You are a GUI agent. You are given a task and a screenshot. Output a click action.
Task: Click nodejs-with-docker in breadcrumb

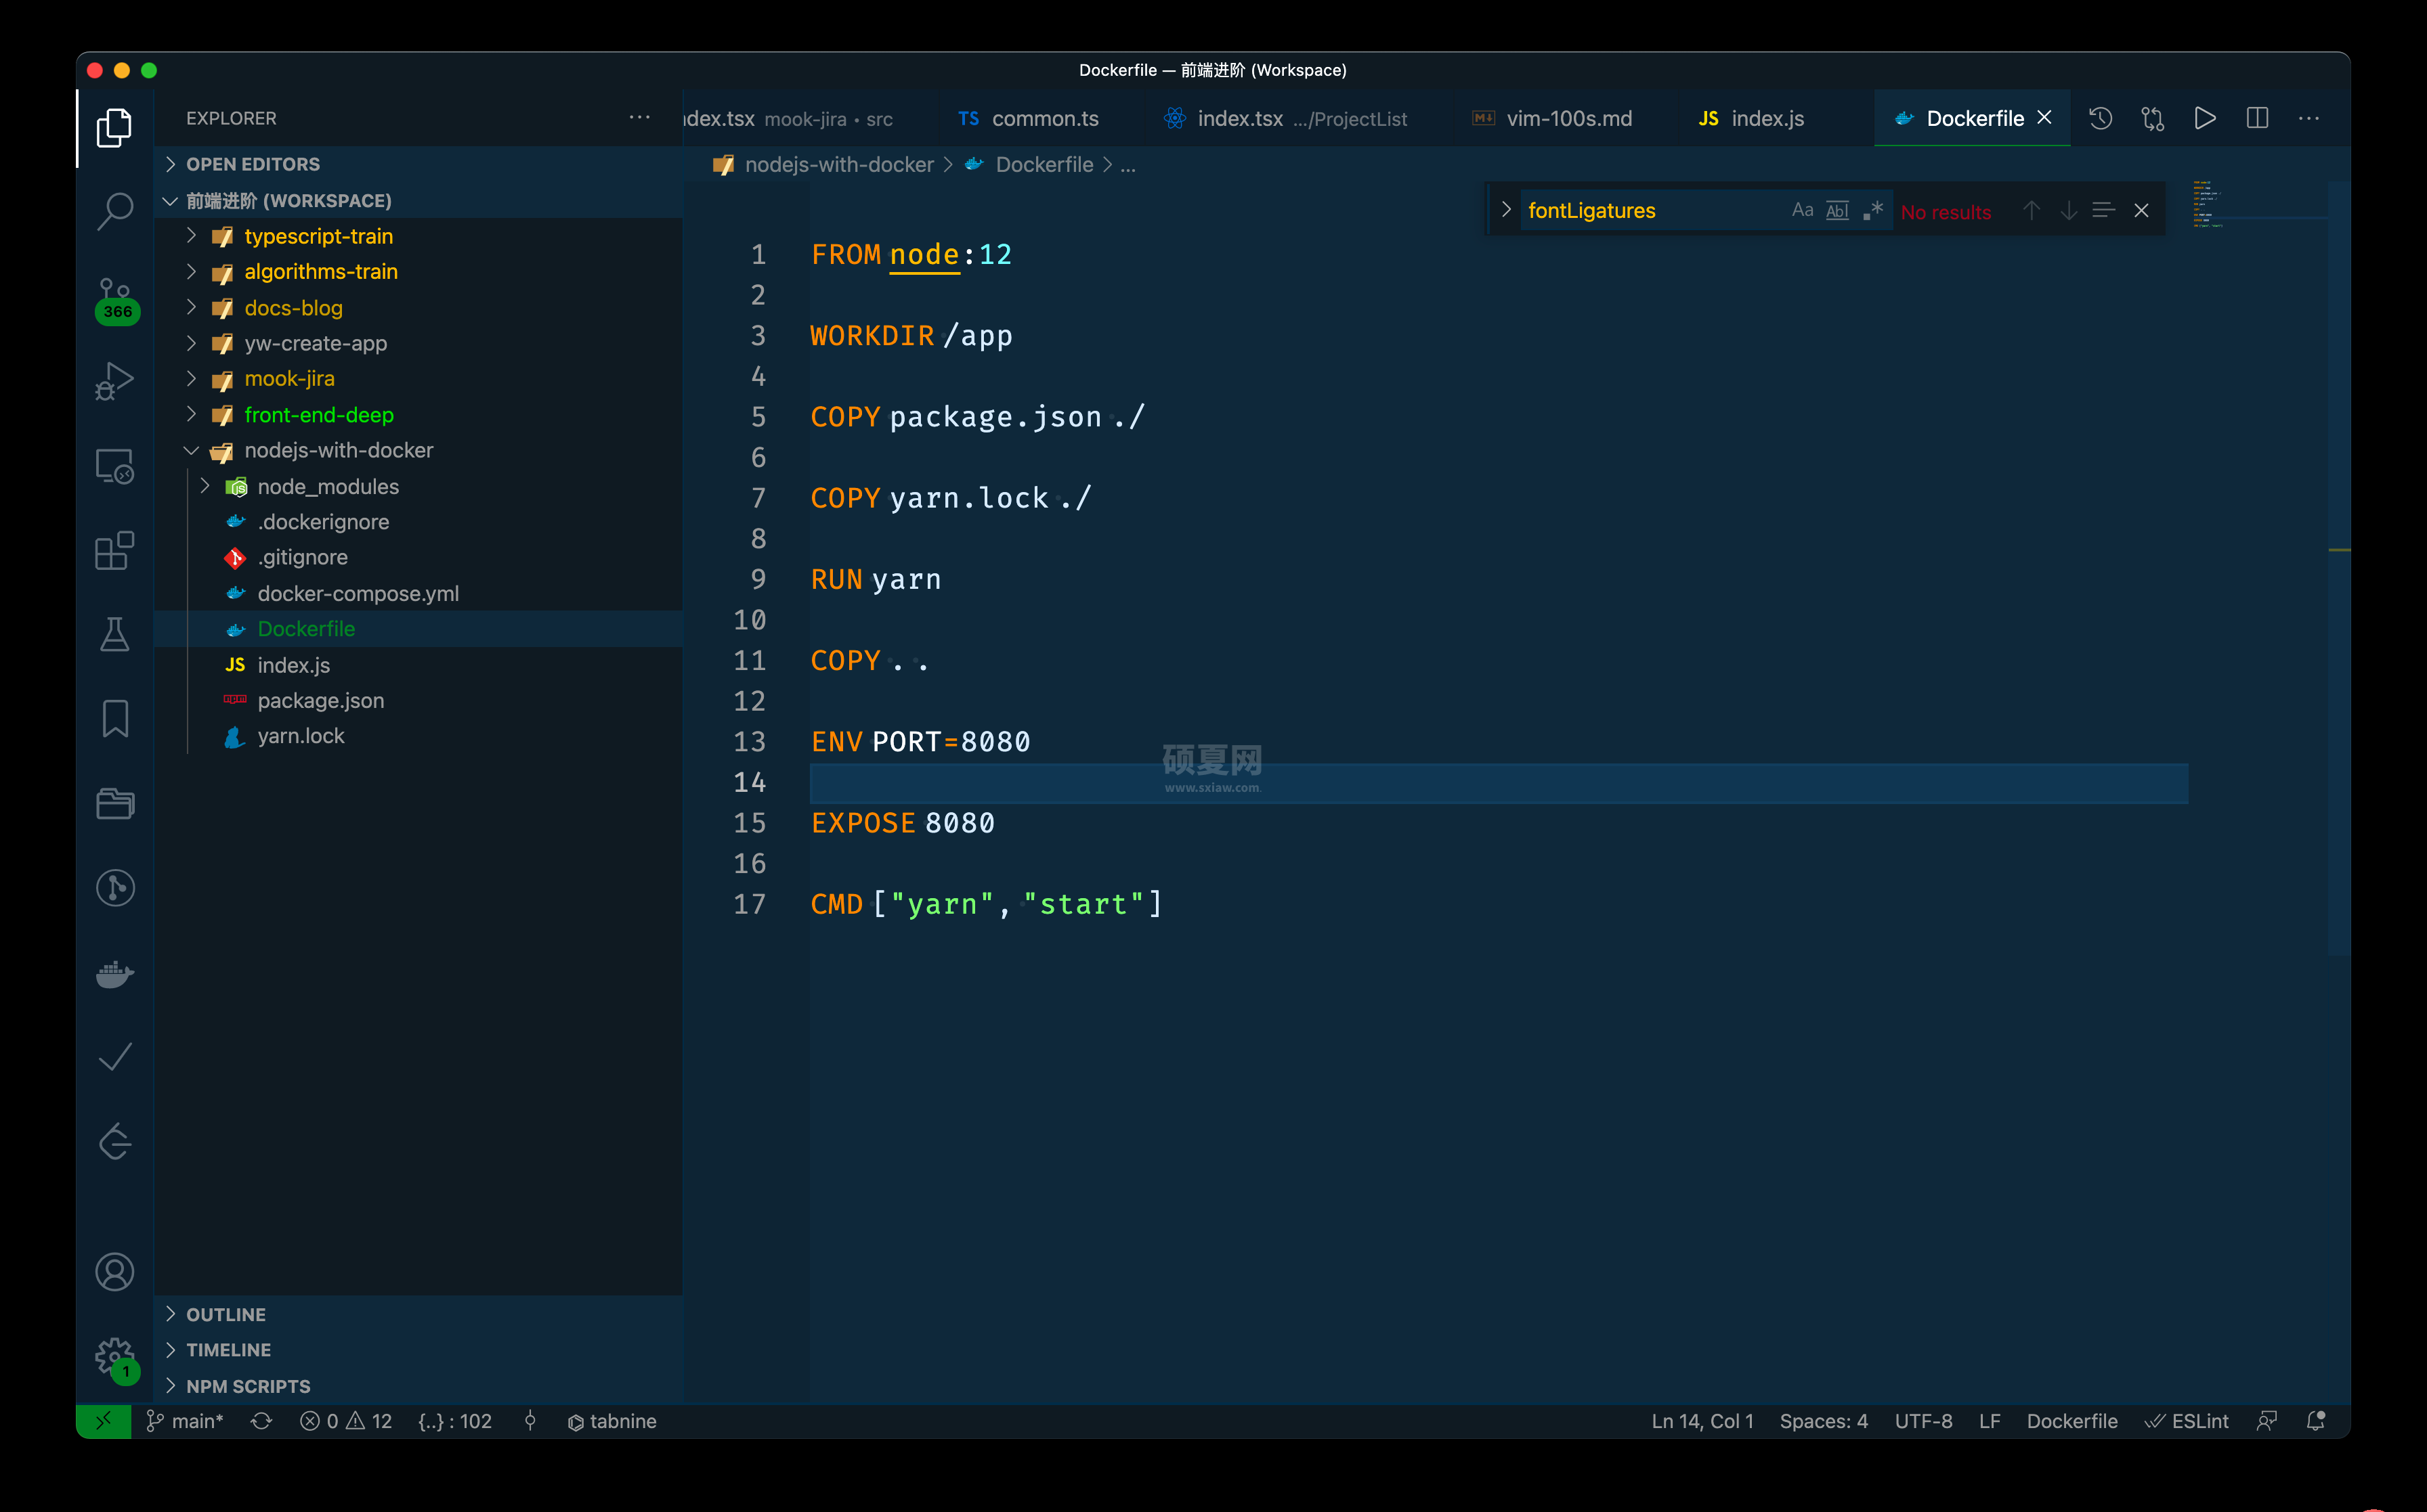838,164
